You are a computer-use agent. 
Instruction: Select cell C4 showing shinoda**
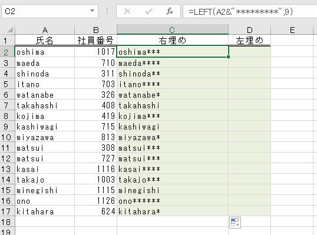tap(173, 74)
